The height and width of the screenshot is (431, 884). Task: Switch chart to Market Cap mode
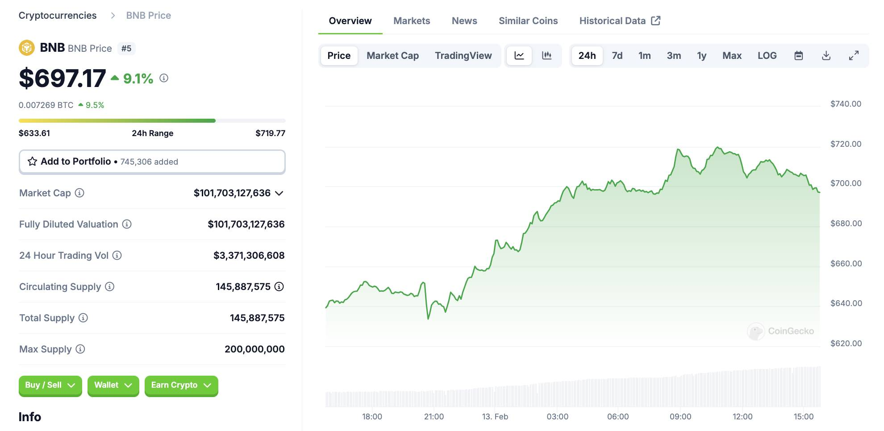click(392, 56)
